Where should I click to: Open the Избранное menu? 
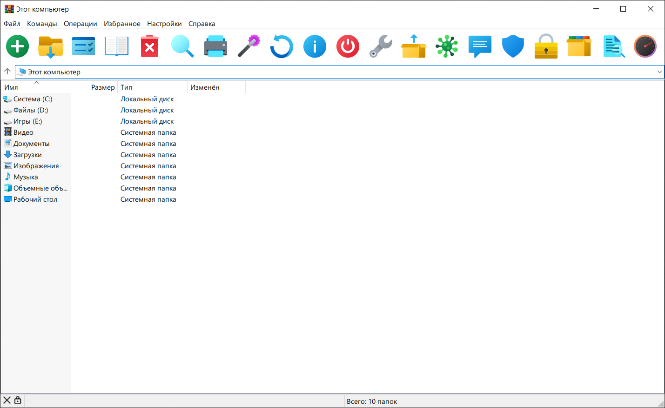click(x=122, y=23)
